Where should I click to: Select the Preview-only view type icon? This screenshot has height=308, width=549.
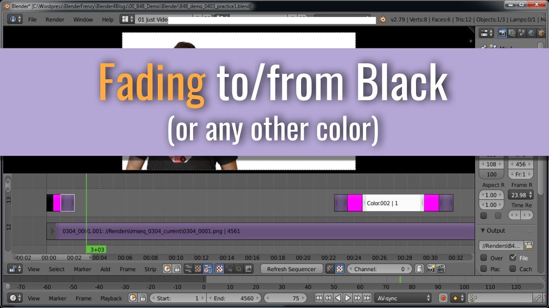pyautogui.click(x=198, y=269)
